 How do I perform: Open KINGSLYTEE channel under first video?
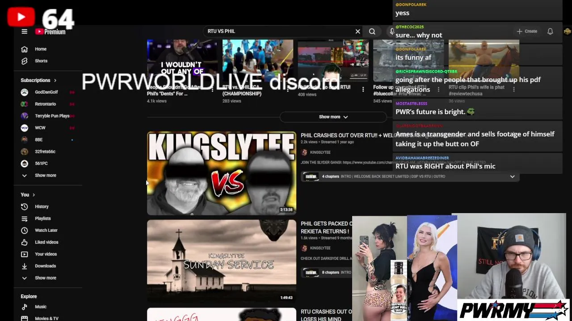pyautogui.click(x=320, y=152)
